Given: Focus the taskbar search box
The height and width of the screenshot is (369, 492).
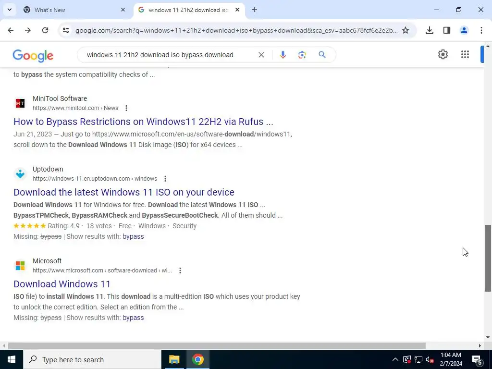Looking at the screenshot, I should pos(92,359).
